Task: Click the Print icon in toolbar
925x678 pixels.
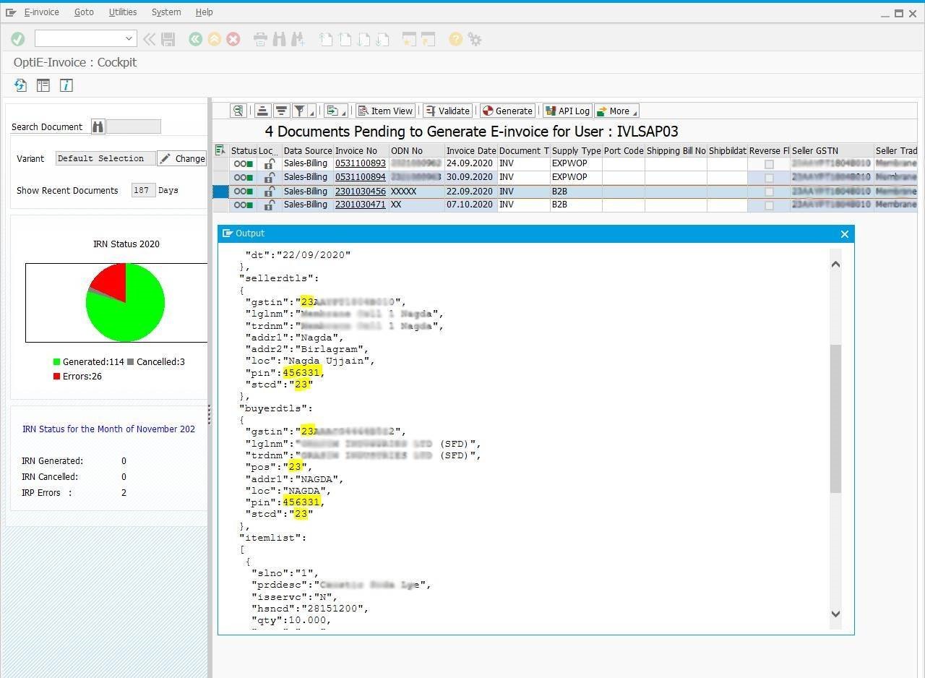Action: tap(260, 39)
